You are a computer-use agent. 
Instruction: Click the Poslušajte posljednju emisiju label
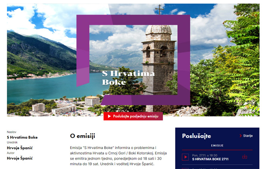coord(136,116)
